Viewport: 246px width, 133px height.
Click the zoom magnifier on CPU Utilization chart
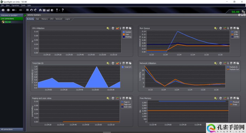(108, 28)
